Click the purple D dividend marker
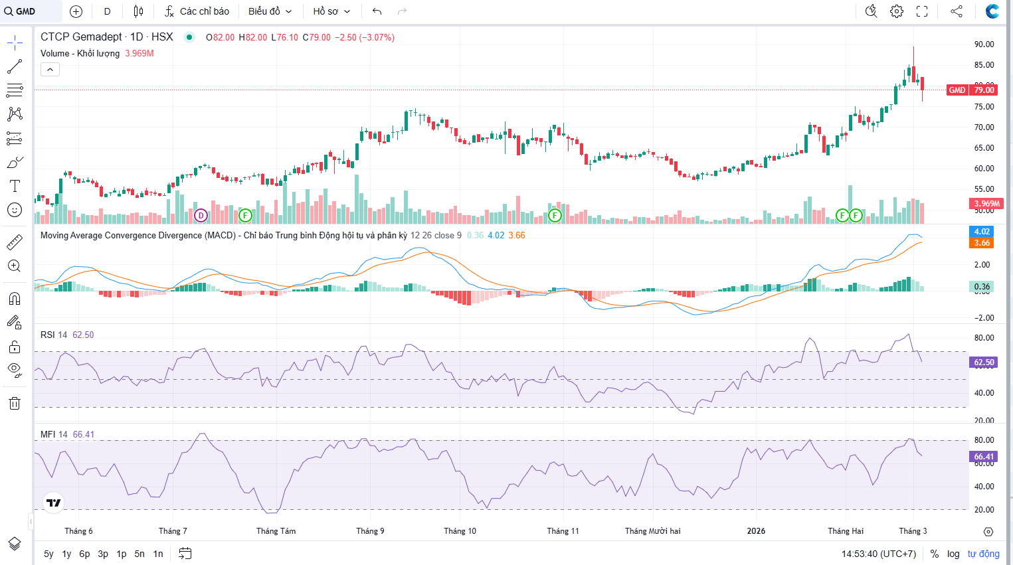 point(201,215)
